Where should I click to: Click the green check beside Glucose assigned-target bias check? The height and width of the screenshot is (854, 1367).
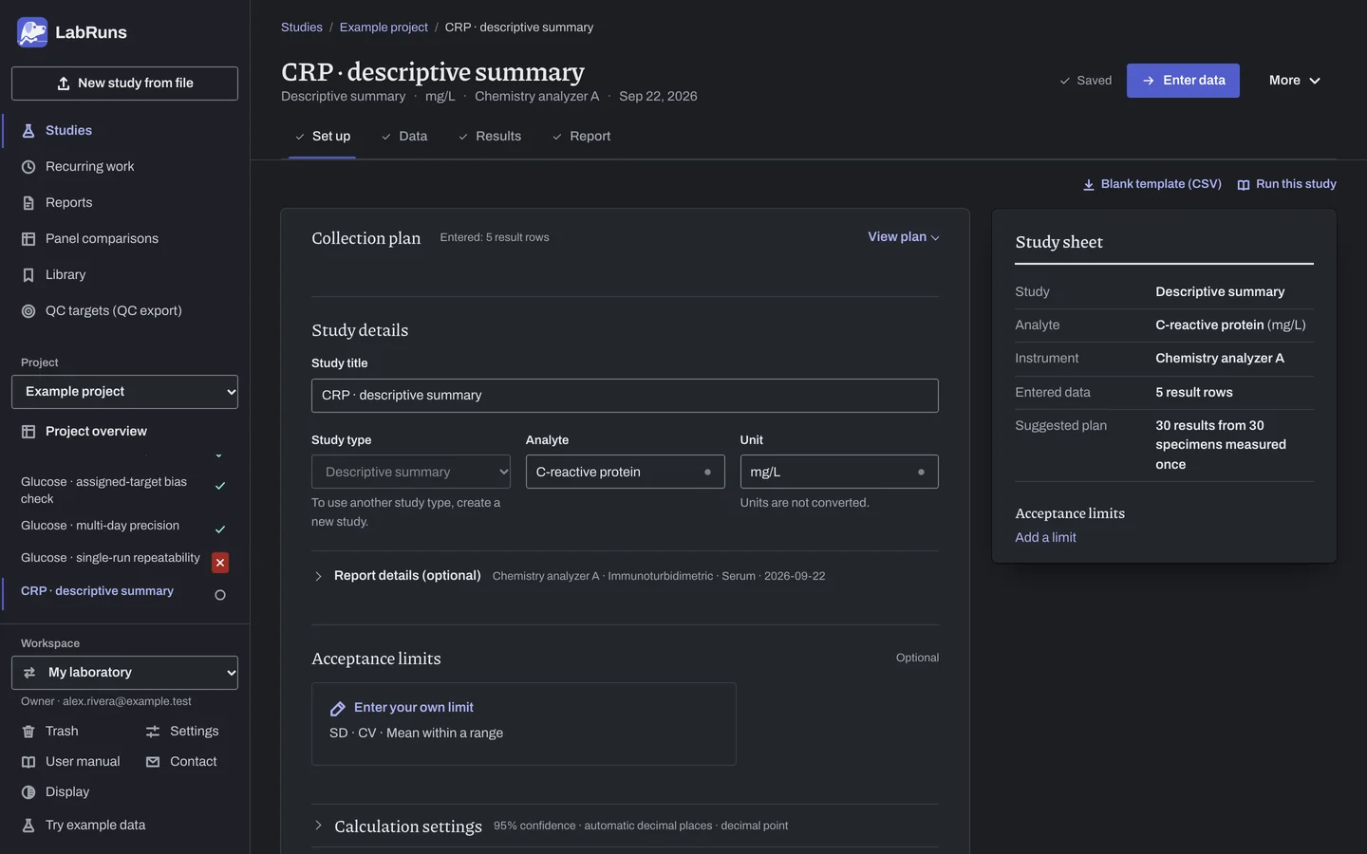[220, 486]
